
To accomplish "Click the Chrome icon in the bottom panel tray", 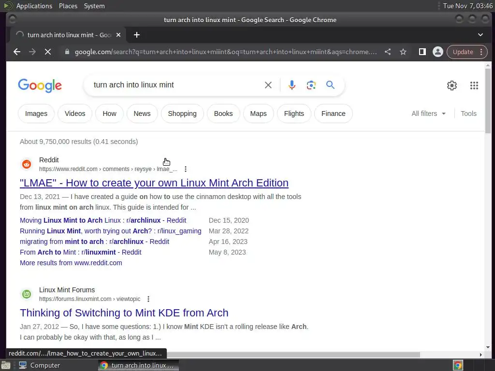I will coord(458,365).
